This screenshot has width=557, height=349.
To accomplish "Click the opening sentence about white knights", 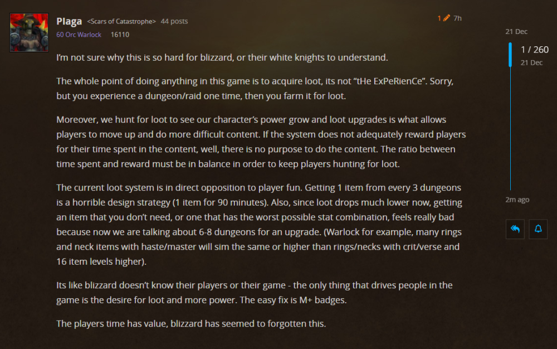I will pyautogui.click(x=222, y=57).
